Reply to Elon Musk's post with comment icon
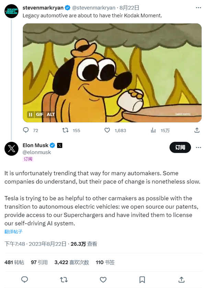The height and width of the screenshot is (288, 206). coord(25,279)
